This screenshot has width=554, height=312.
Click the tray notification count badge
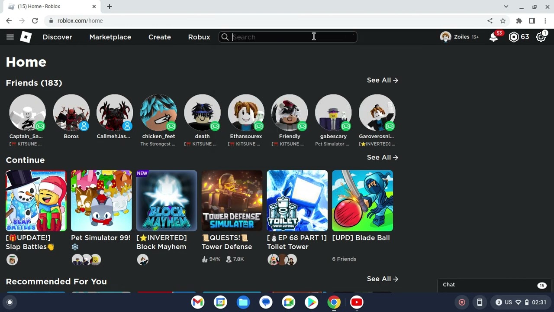pos(499,302)
